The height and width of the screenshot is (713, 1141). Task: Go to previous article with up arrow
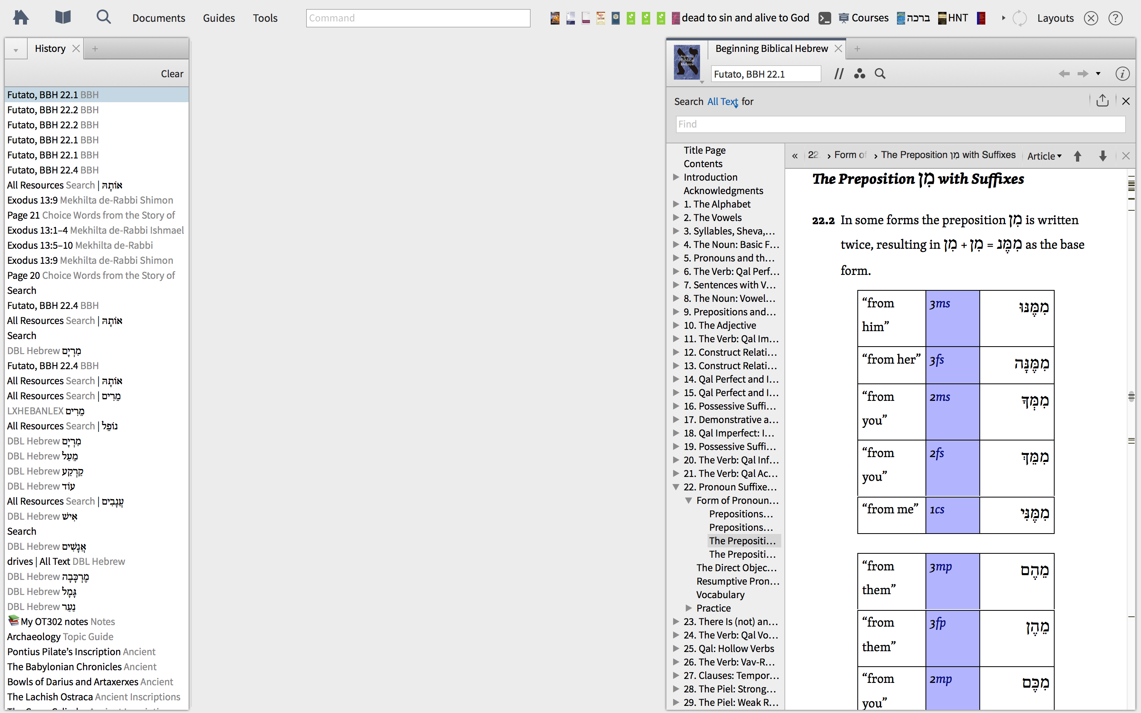point(1077,156)
